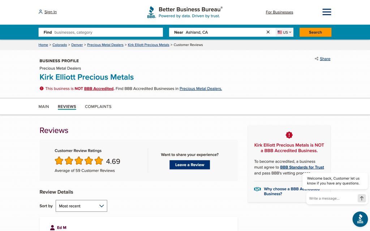Switch to the MAIN tab
This screenshot has height=231, width=370.
[x=44, y=107]
